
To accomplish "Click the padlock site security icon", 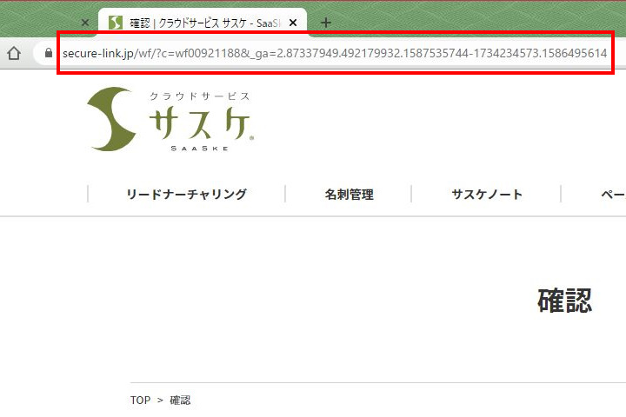I will 49,53.
